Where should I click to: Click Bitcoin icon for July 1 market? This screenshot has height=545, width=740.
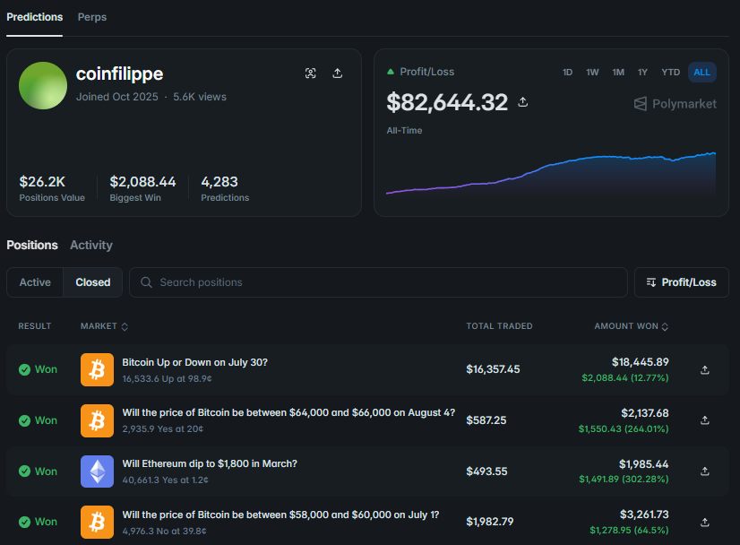[98, 522]
